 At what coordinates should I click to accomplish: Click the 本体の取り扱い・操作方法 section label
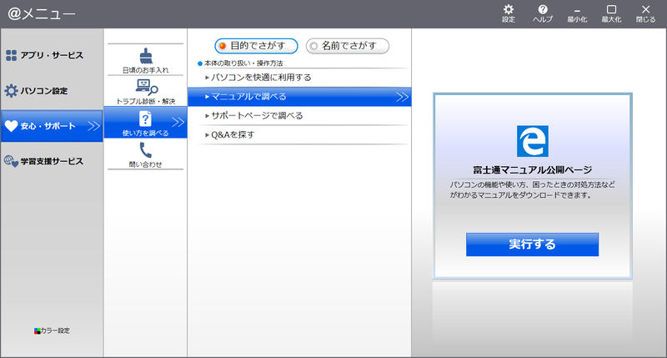click(243, 63)
